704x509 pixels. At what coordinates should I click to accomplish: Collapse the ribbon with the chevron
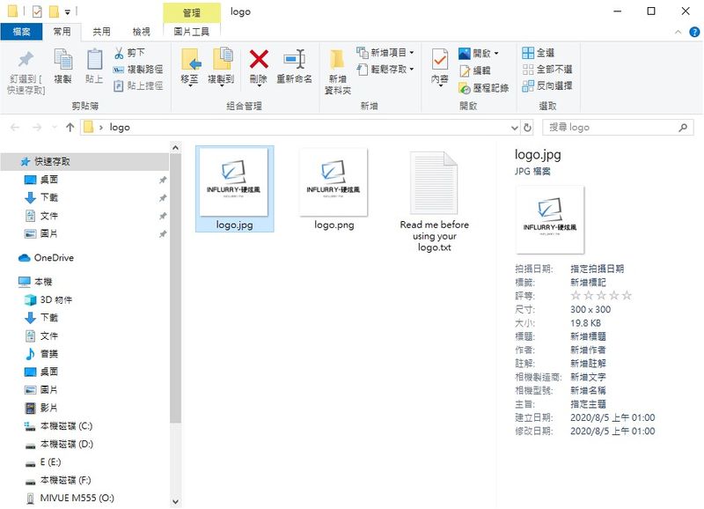(678, 32)
